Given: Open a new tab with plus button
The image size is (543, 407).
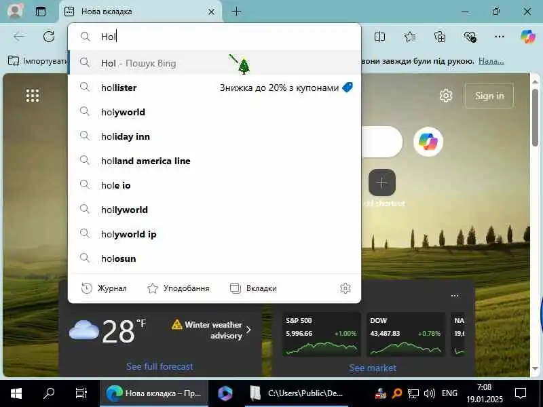Looking at the screenshot, I should point(236,12).
